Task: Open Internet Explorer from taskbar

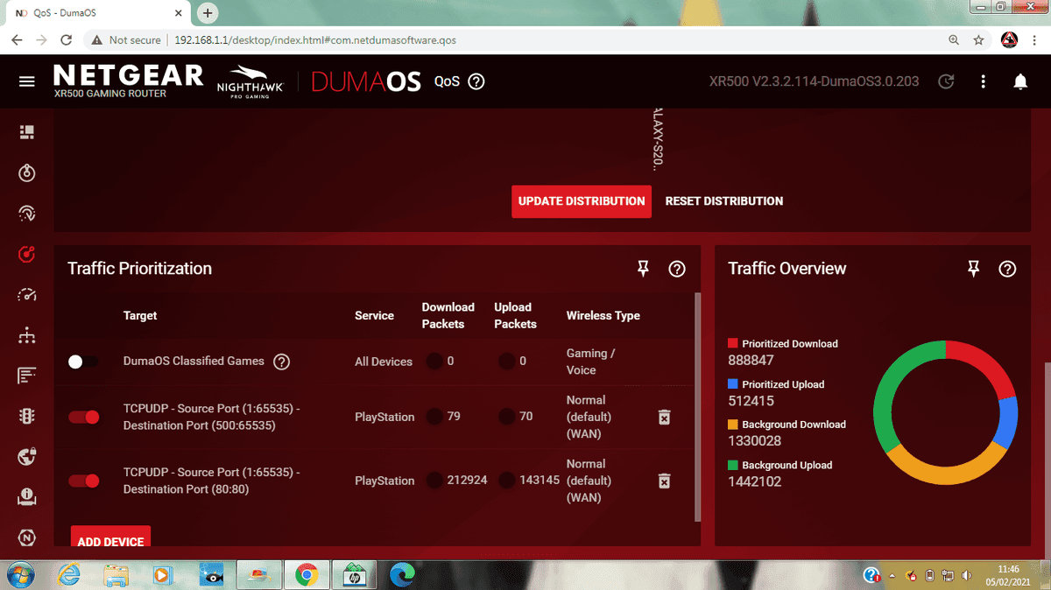Action: pyautogui.click(x=68, y=575)
